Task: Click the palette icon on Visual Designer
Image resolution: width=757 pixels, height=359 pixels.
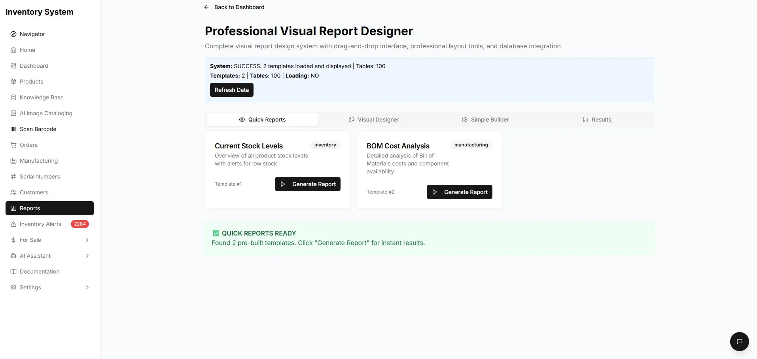Action: coord(352,120)
